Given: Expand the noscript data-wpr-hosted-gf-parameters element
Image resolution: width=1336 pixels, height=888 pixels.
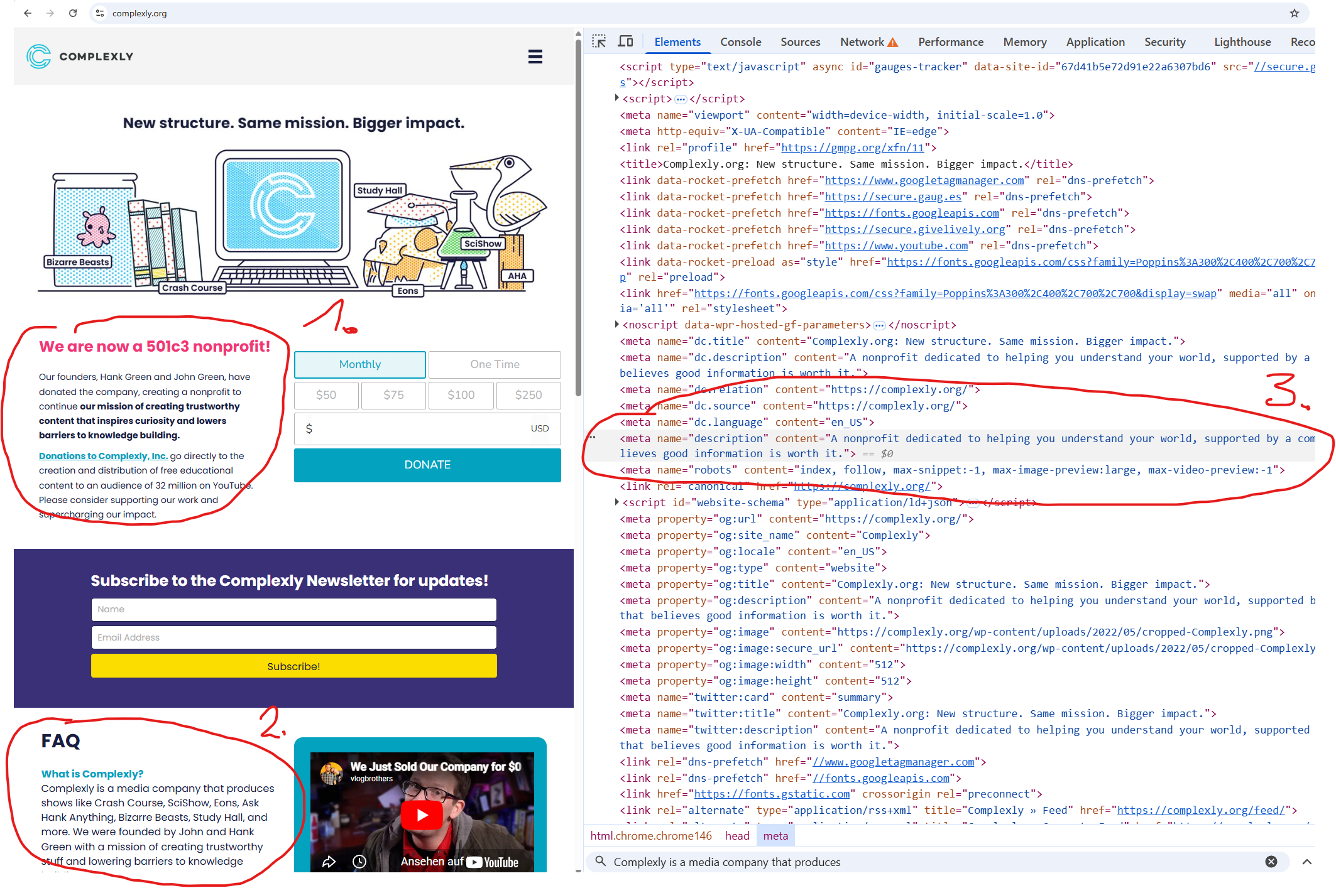Looking at the screenshot, I should 617,324.
